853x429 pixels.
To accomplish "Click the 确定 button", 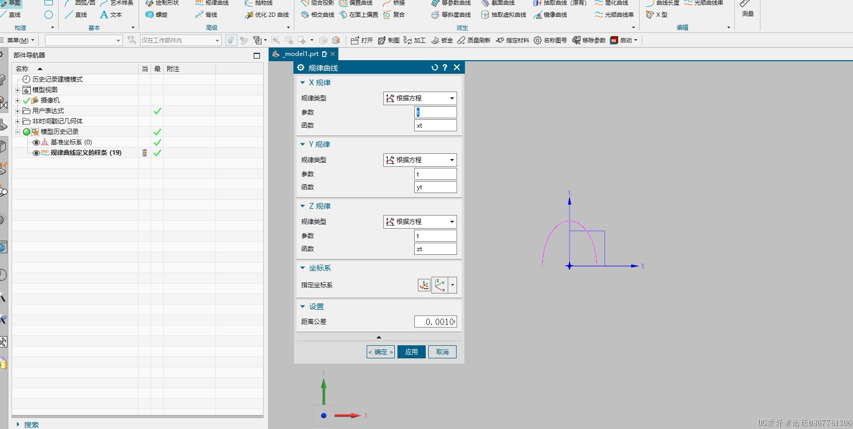I will (381, 352).
